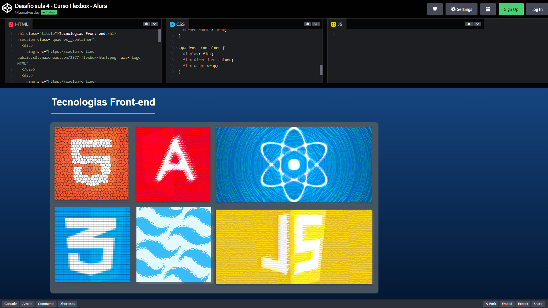Fold the section line in HTML editor

15,40
